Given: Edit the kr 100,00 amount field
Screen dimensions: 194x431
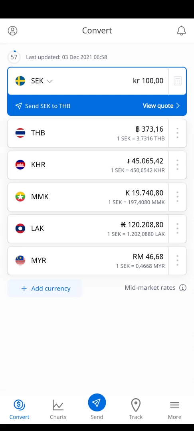Looking at the screenshot, I should [148, 81].
